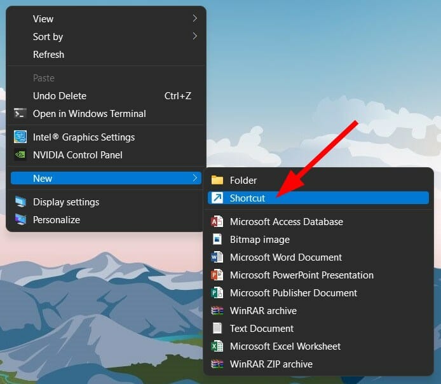Create a Microsoft PowerPoint Presentation
The image size is (441, 384).
pyautogui.click(x=318, y=275)
